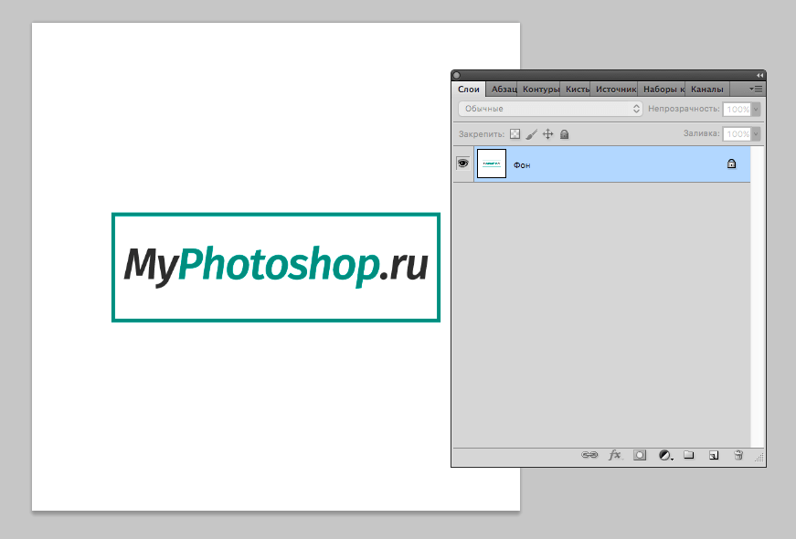Create a new layer with page icon
The image size is (796, 539).
click(715, 455)
